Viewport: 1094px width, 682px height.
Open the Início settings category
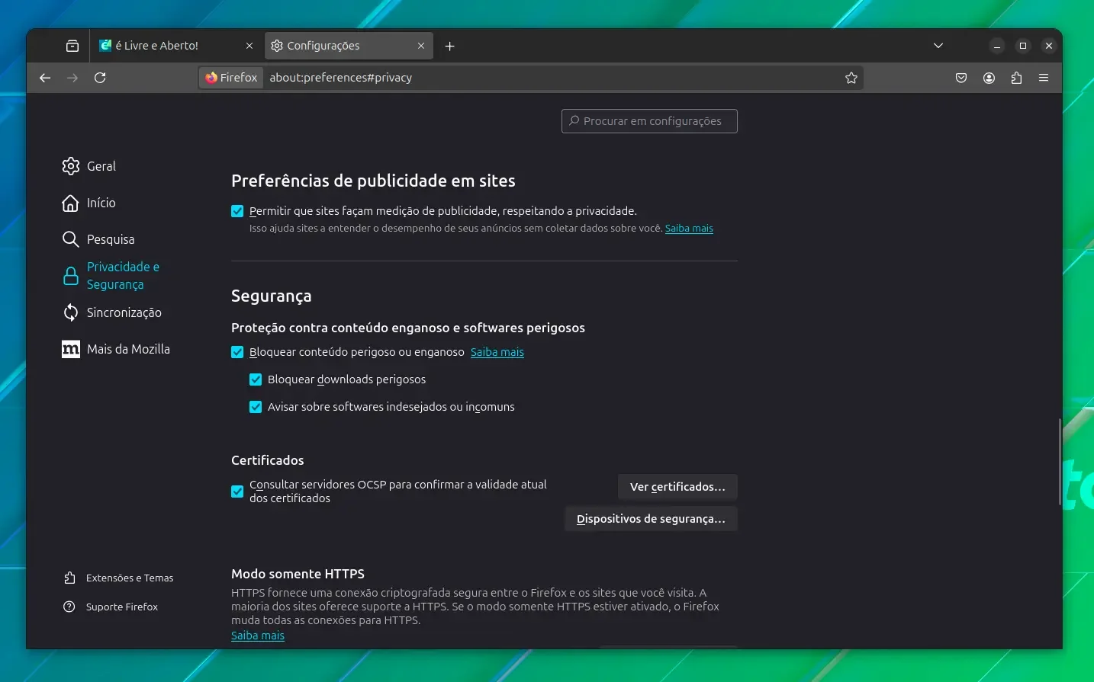pos(89,203)
